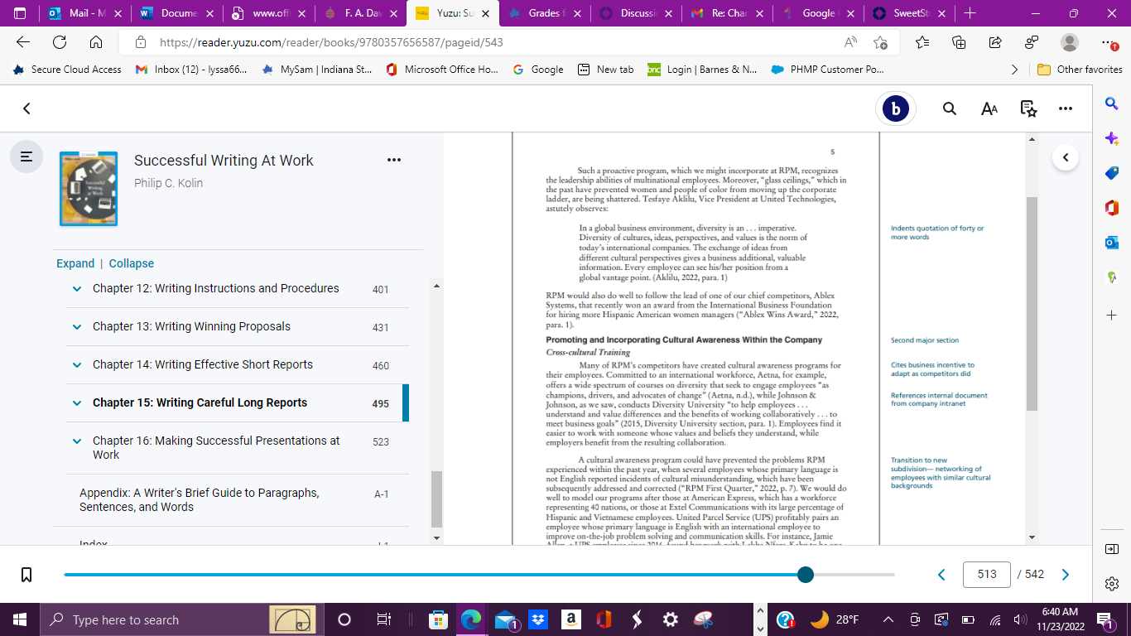Expand the Chapter 12 chevron
The image size is (1131, 636).
[x=77, y=289]
